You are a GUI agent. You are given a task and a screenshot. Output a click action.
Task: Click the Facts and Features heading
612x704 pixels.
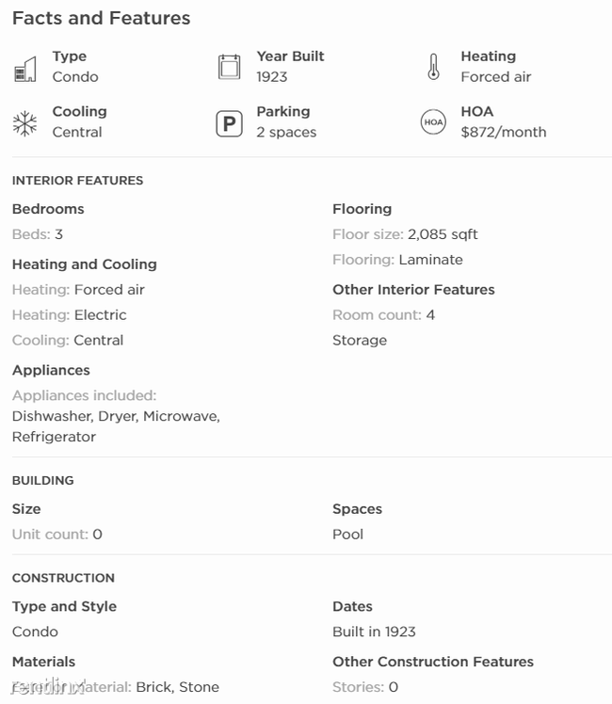[101, 18]
